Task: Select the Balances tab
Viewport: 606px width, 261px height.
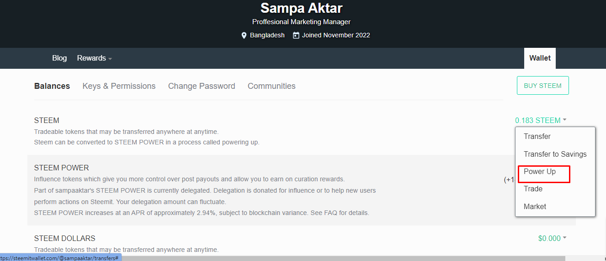Action: tap(52, 86)
